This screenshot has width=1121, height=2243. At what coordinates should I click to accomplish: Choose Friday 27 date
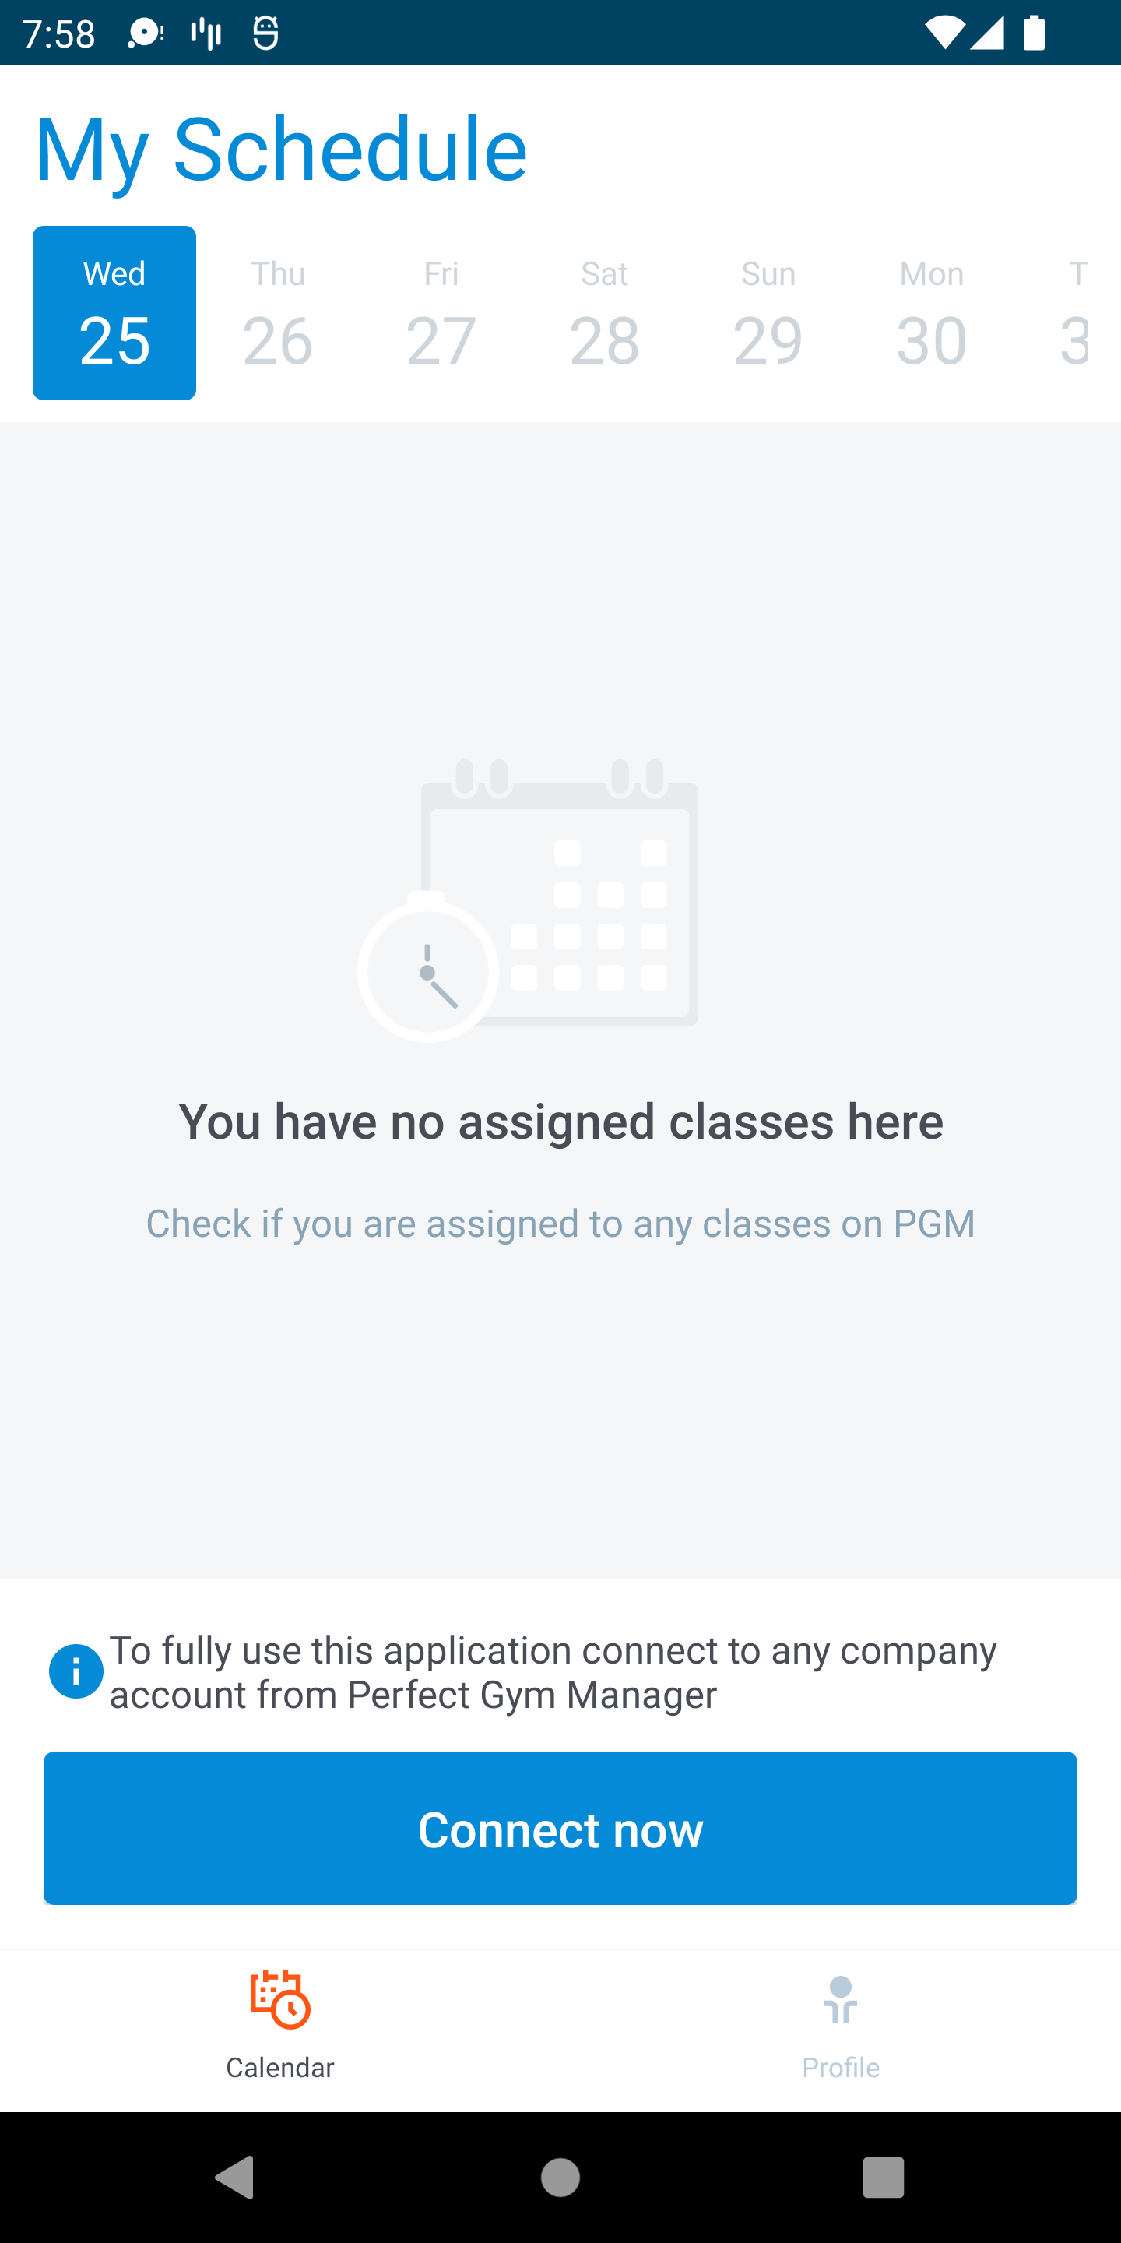(441, 313)
